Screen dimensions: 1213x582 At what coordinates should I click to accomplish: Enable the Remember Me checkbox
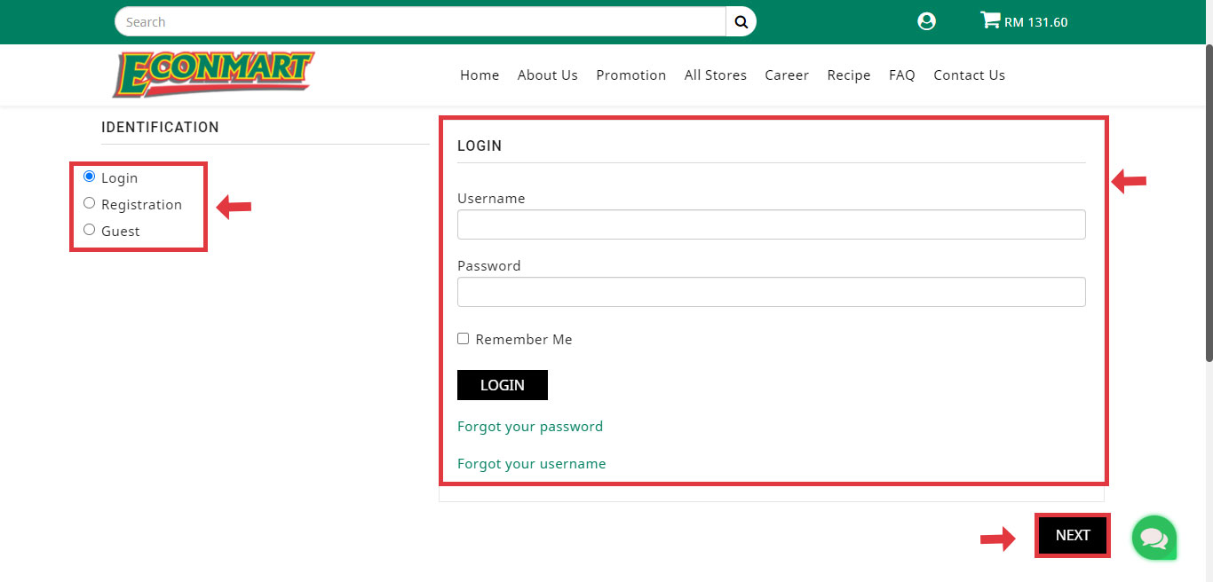(463, 339)
